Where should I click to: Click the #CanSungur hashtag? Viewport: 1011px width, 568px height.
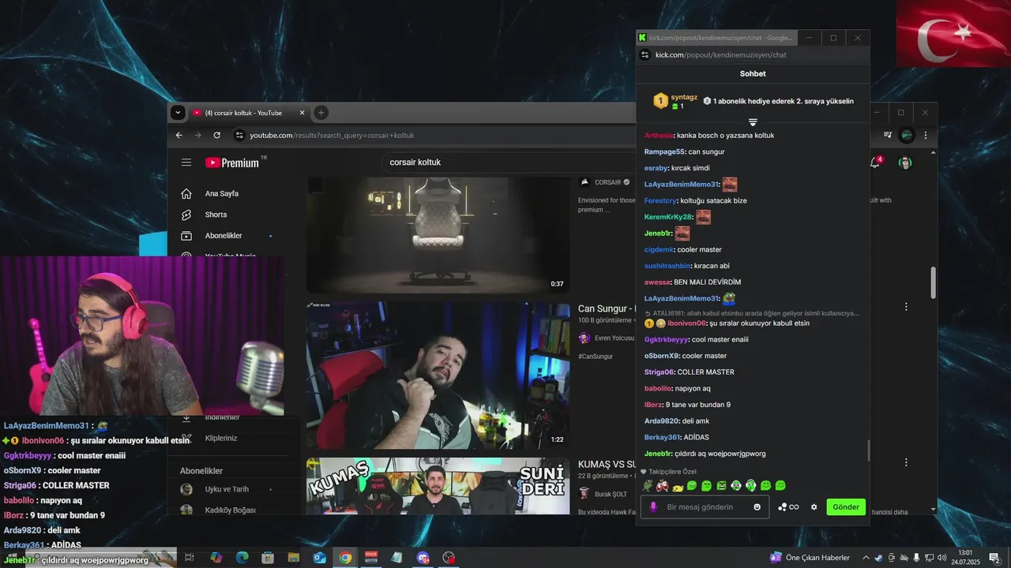[596, 357]
